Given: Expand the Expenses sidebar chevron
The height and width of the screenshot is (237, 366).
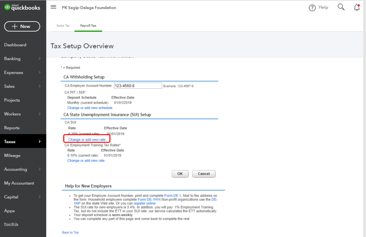Looking at the screenshot, I should (39, 72).
